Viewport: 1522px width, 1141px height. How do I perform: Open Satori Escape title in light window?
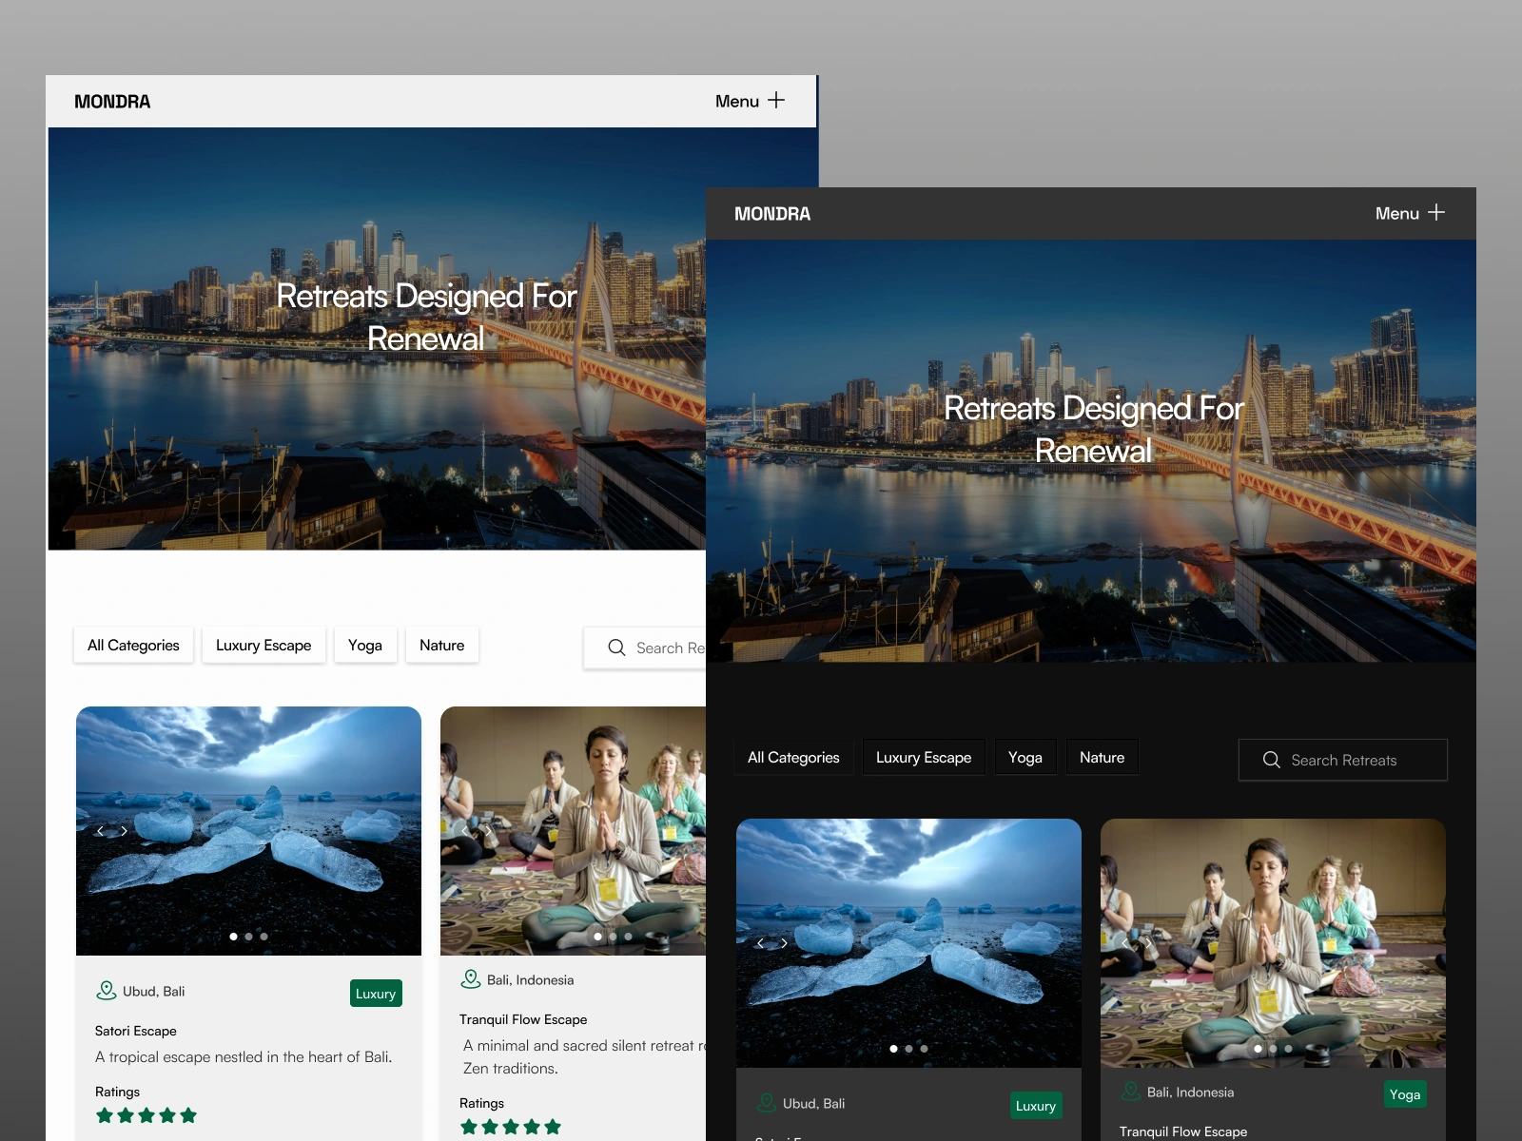pos(136,1031)
